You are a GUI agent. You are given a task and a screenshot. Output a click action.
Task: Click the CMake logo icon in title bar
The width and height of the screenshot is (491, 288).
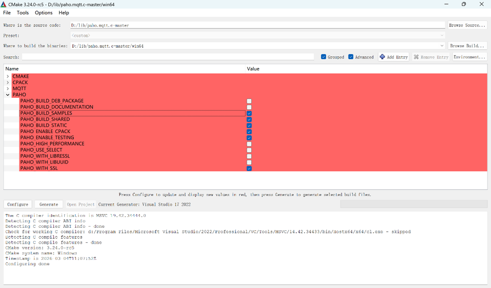[x=4, y=4]
